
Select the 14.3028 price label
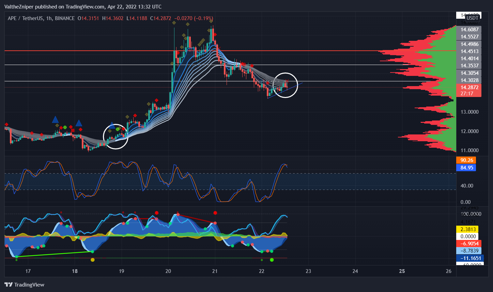tap(469, 80)
